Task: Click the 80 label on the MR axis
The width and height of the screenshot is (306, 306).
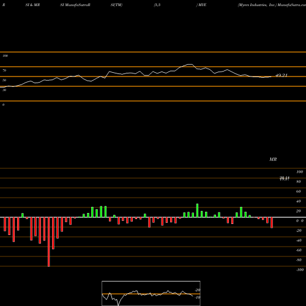Action: click(x=299, y=182)
